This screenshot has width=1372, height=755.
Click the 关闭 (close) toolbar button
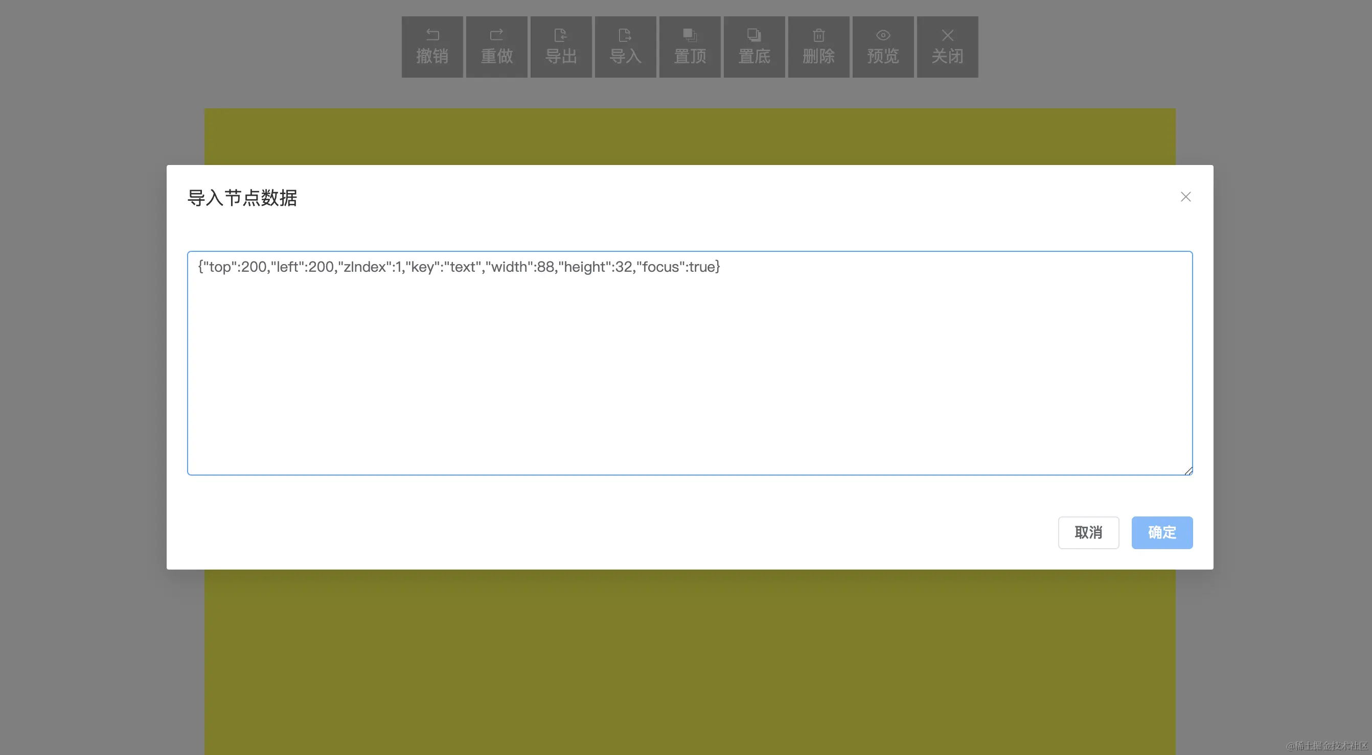947,46
